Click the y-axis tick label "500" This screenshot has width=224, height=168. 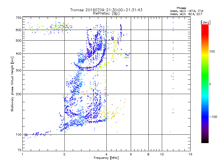(18, 41)
